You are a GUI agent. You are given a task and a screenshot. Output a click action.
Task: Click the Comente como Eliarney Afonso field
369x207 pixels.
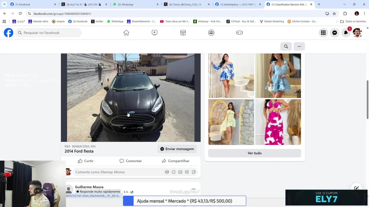click(118, 172)
